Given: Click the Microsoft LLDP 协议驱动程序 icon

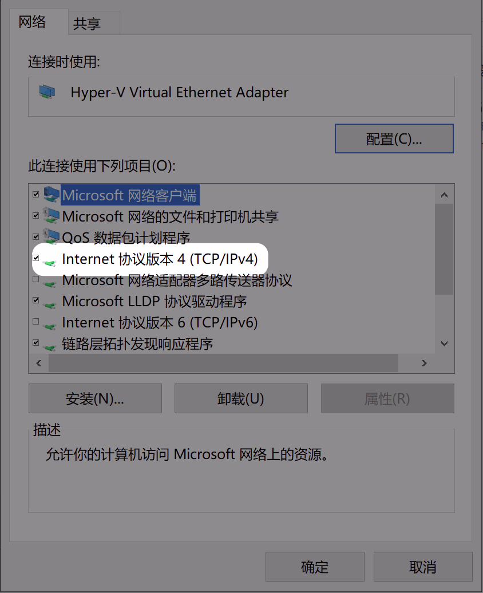Looking at the screenshot, I should click(50, 305).
